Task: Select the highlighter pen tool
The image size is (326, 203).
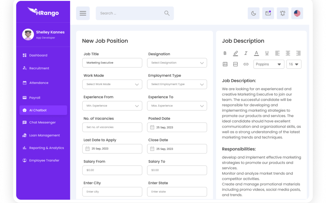Action: (x=235, y=53)
